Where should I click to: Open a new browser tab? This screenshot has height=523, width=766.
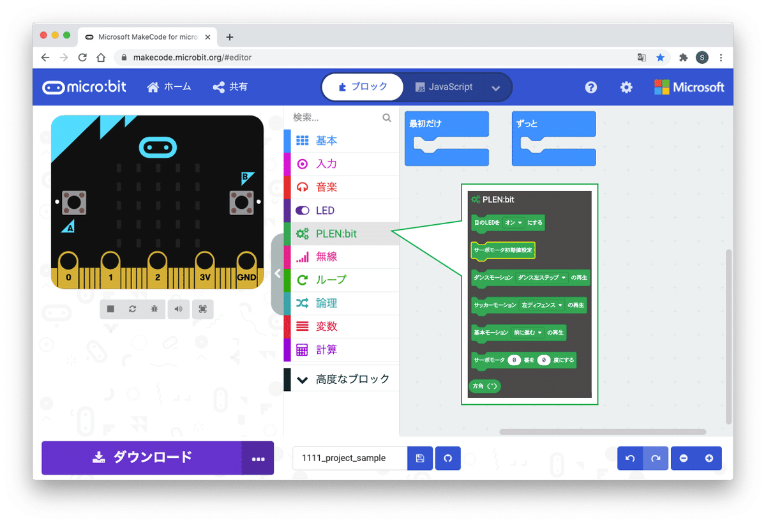click(x=230, y=37)
